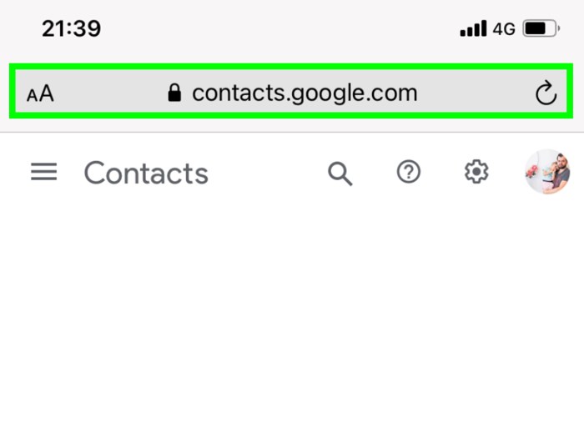Image resolution: width=584 pixels, height=438 pixels.
Task: Click the Contacts page title
Action: click(146, 174)
